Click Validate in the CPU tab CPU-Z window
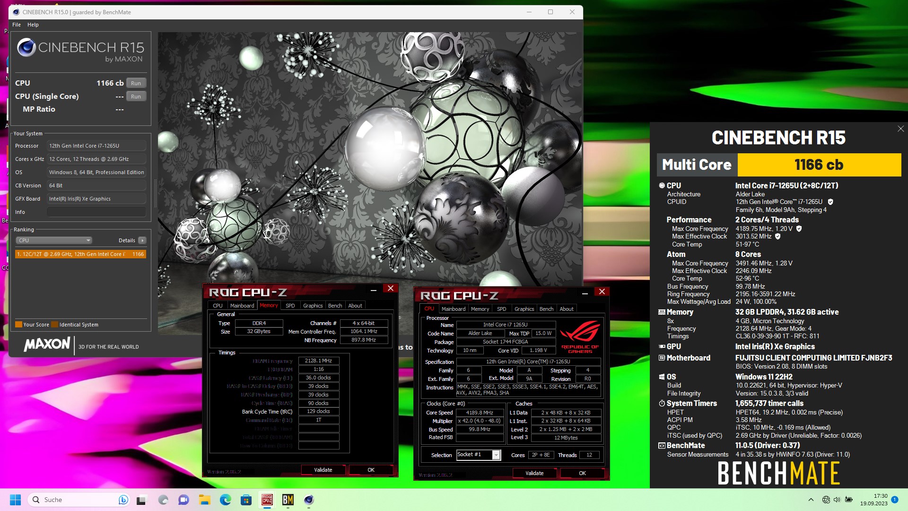The height and width of the screenshot is (511, 908). pos(534,473)
